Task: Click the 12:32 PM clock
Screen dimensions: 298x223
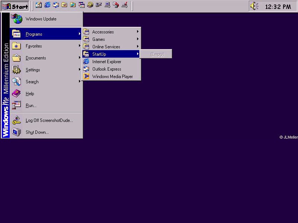Action: (x=278, y=7)
